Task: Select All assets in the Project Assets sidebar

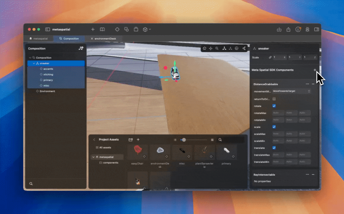Action: [x=104, y=147]
